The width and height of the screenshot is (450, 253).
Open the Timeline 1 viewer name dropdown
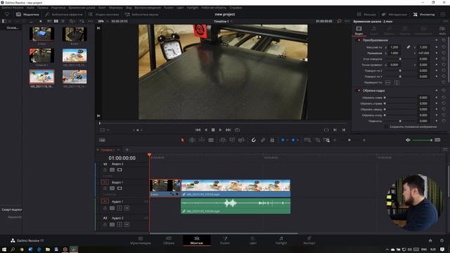coord(224,21)
